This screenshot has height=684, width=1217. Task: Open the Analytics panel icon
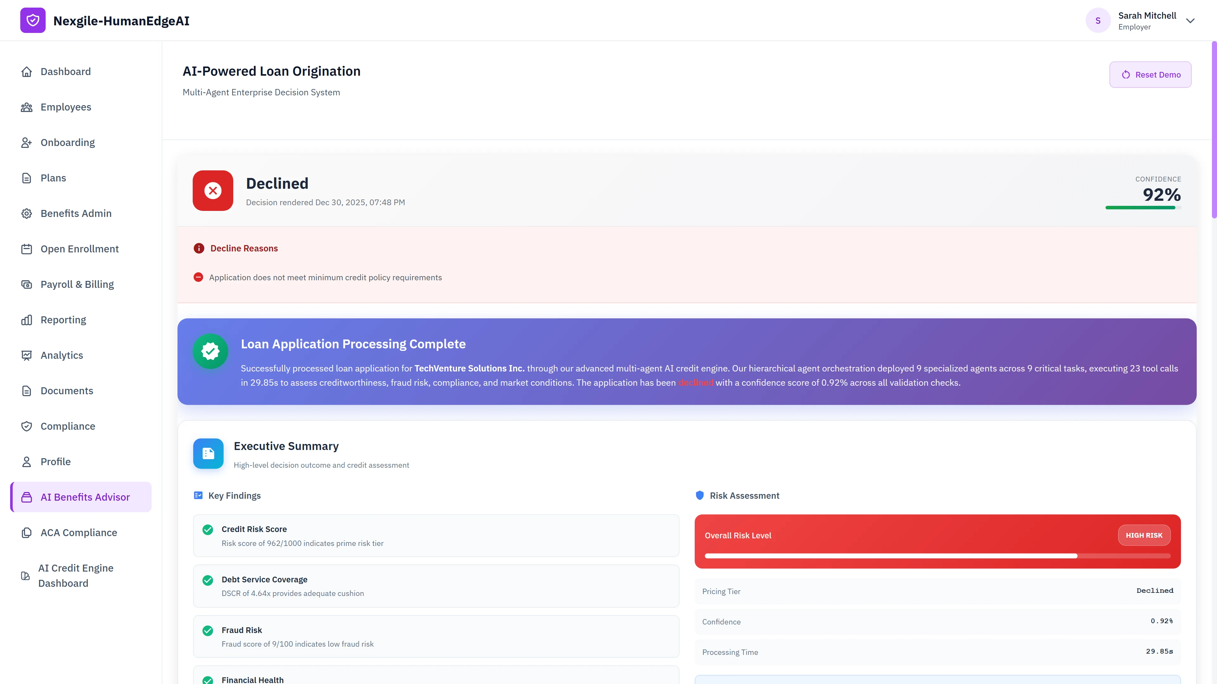26,355
